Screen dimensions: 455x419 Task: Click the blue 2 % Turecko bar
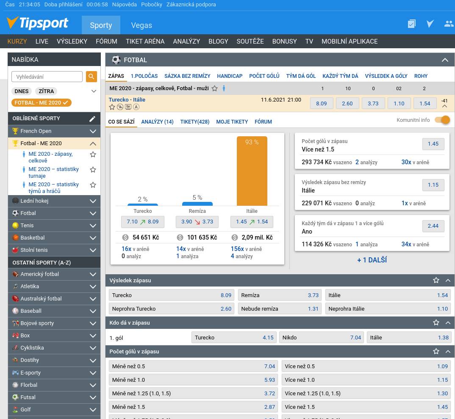click(x=143, y=205)
